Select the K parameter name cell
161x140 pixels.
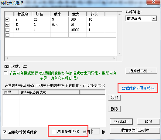[x=23, y=25]
